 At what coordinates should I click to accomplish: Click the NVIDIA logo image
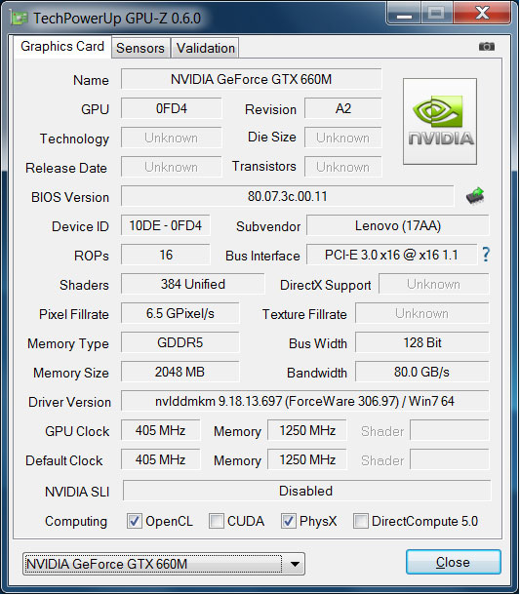coord(440,121)
